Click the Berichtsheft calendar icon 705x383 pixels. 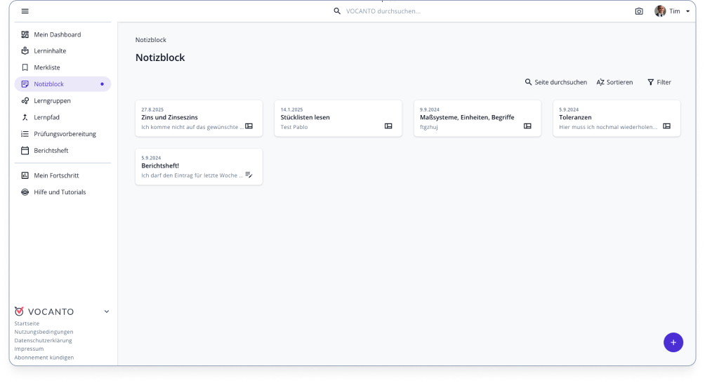tap(25, 151)
